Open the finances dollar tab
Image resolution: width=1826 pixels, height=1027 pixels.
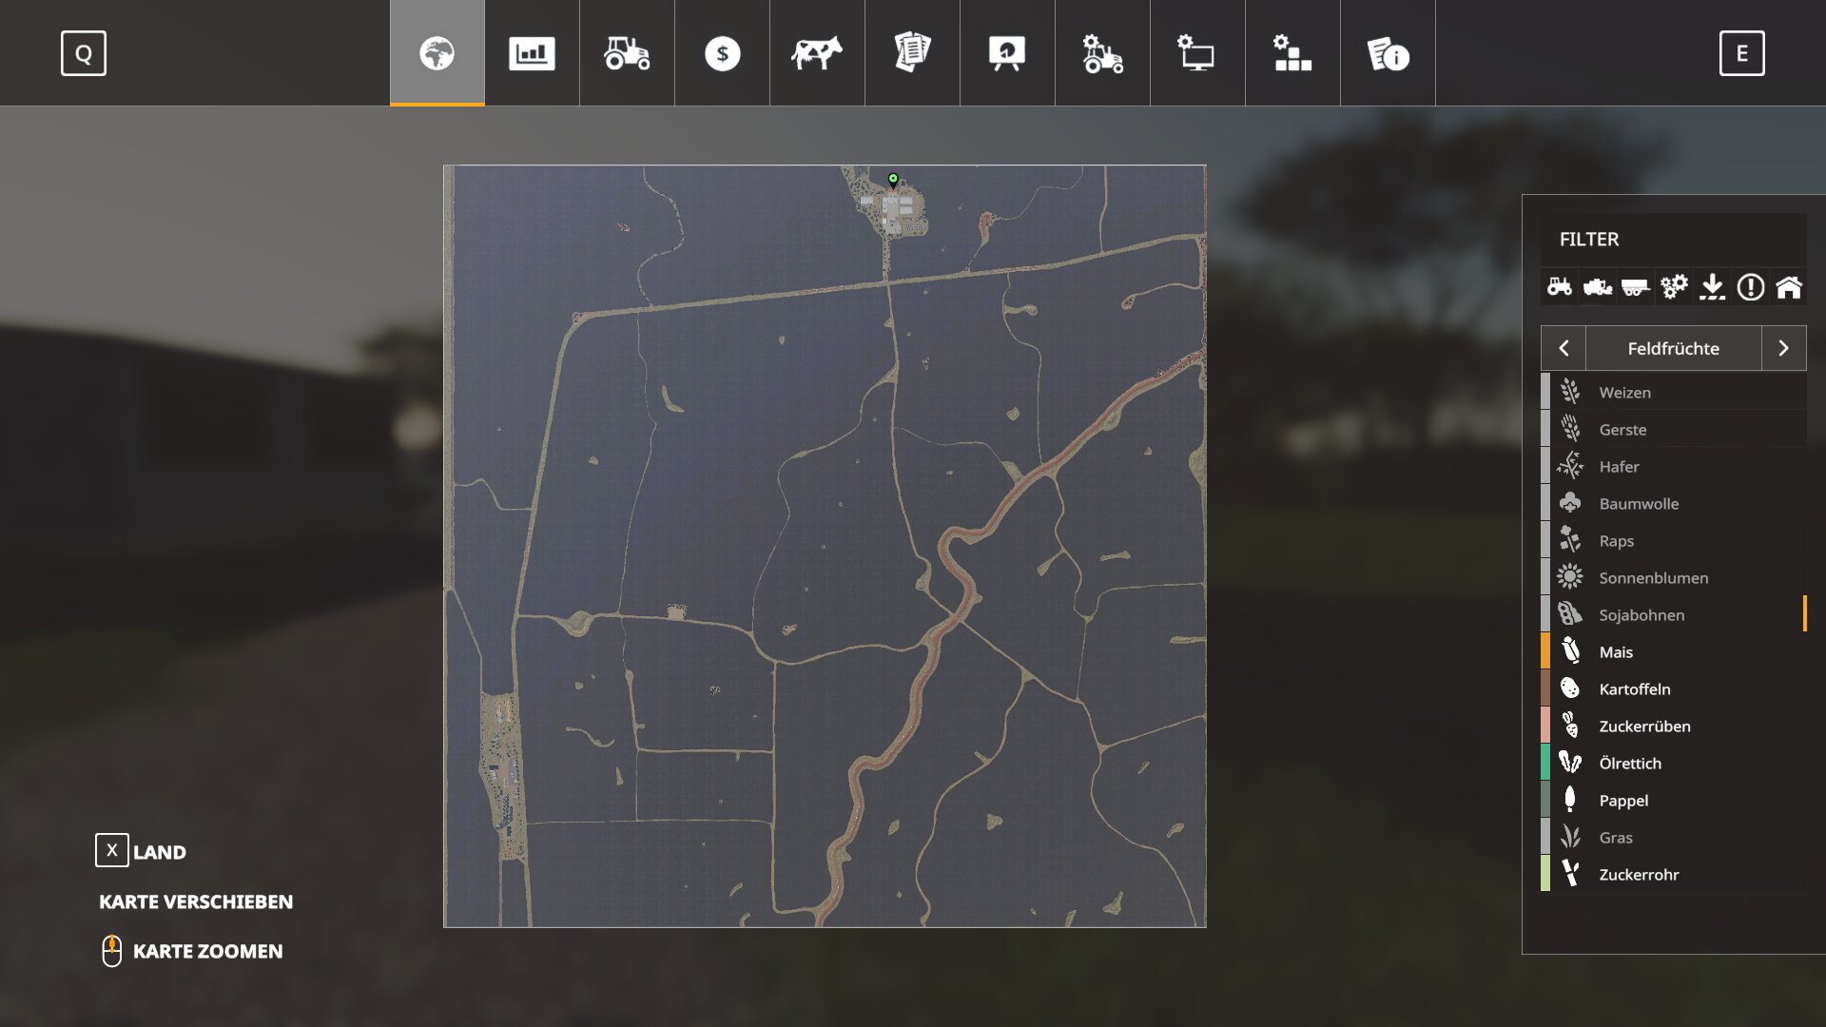[722, 53]
